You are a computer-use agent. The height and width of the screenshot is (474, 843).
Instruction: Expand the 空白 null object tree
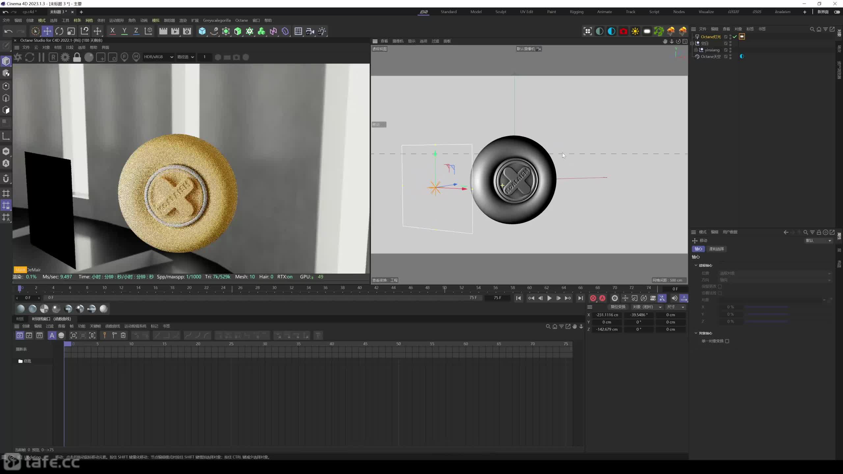click(692, 43)
